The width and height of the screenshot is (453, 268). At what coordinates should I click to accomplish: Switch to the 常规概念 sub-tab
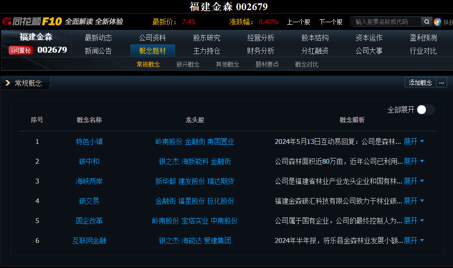(148, 64)
